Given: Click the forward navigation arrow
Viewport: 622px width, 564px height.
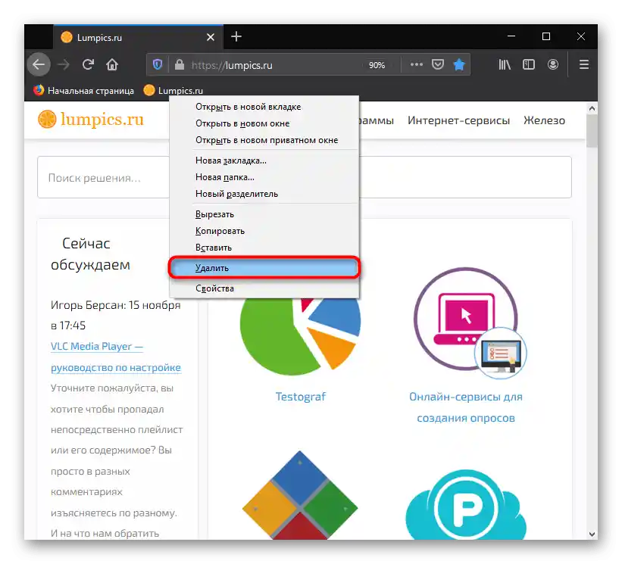Looking at the screenshot, I should pyautogui.click(x=63, y=64).
